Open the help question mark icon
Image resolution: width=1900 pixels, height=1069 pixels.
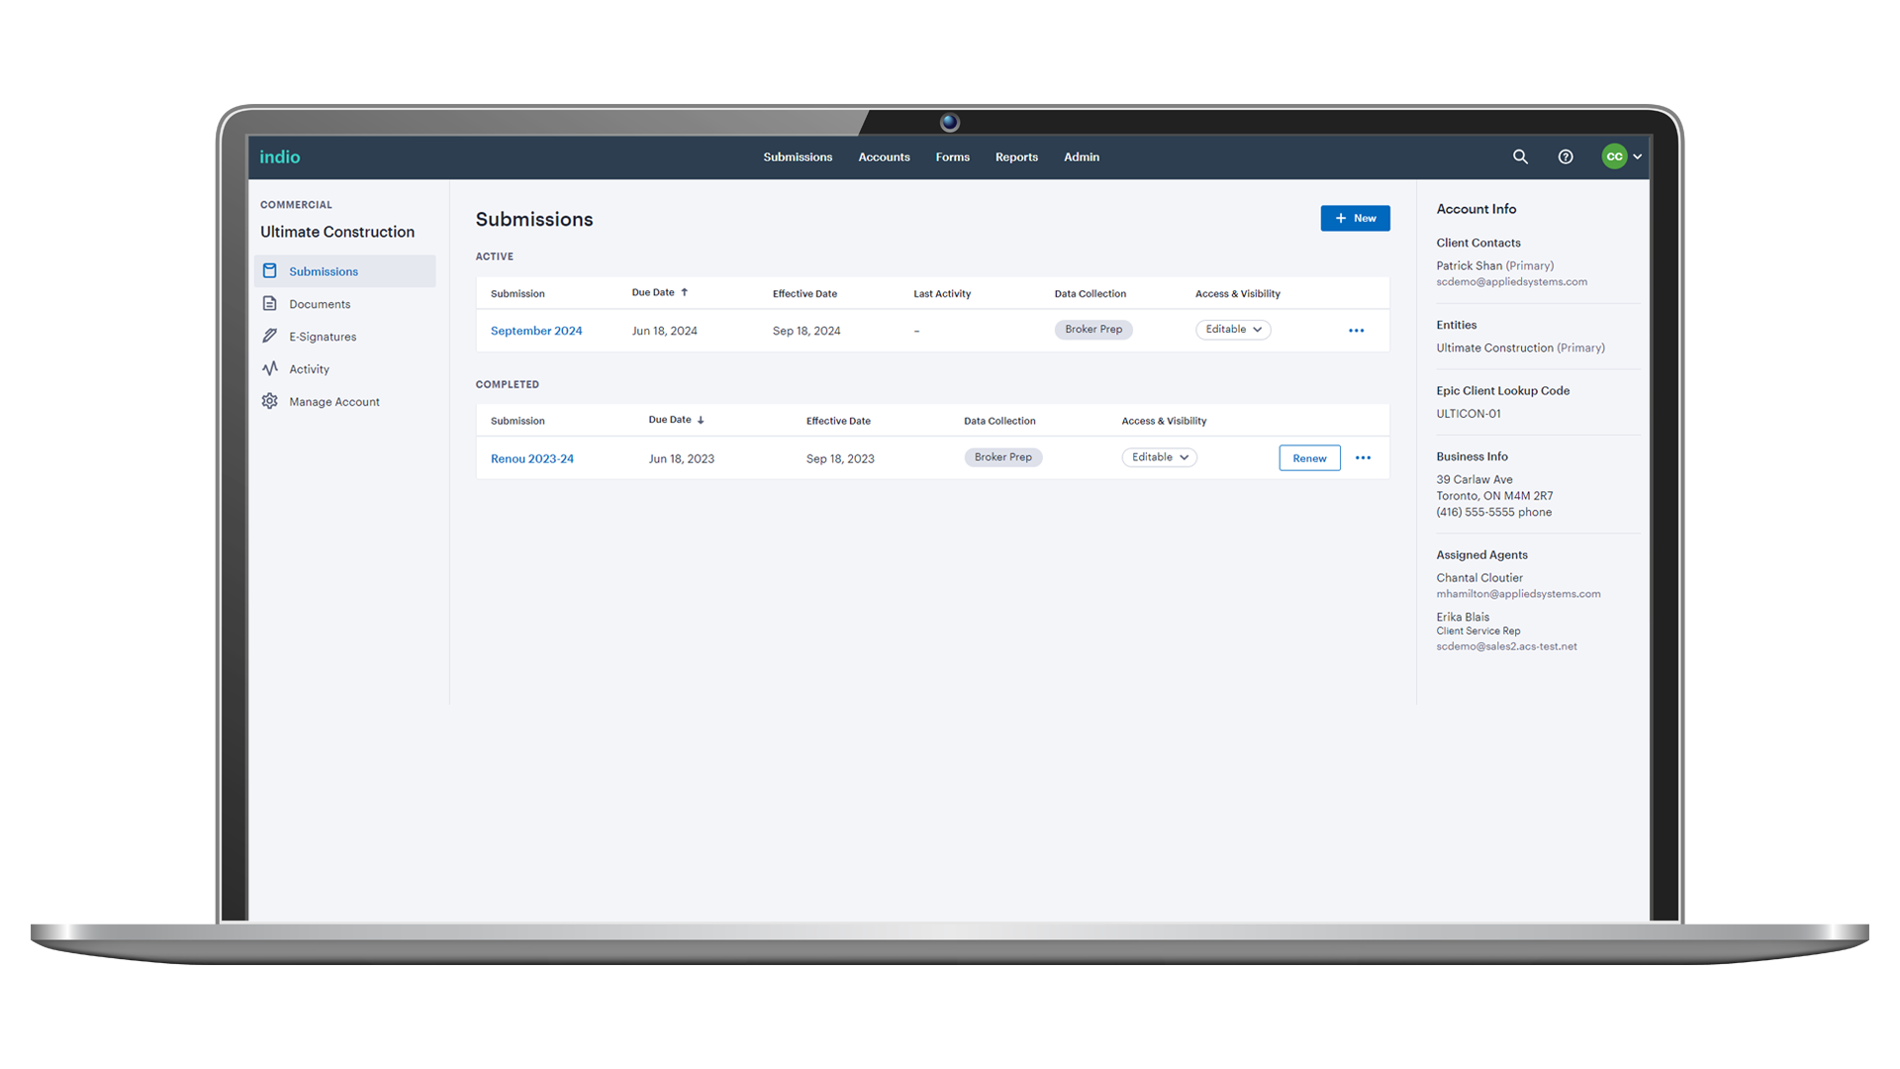pos(1566,156)
